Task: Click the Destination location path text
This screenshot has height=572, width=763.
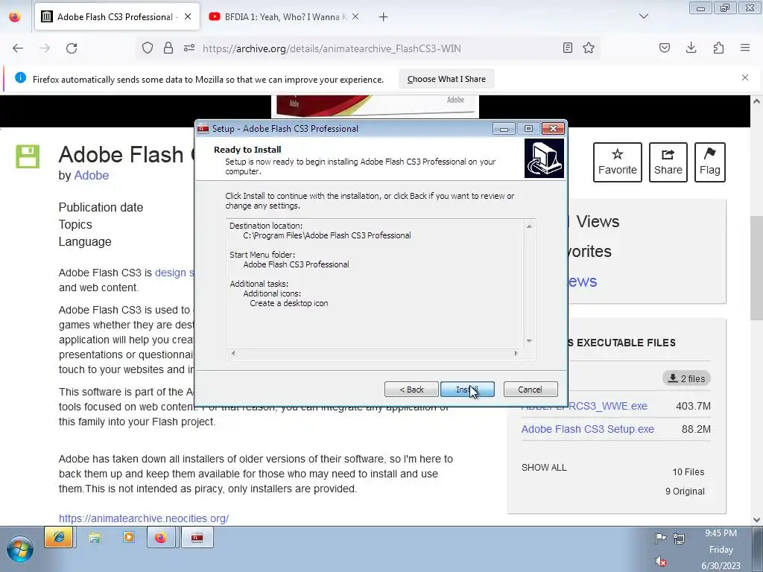Action: pyautogui.click(x=327, y=235)
